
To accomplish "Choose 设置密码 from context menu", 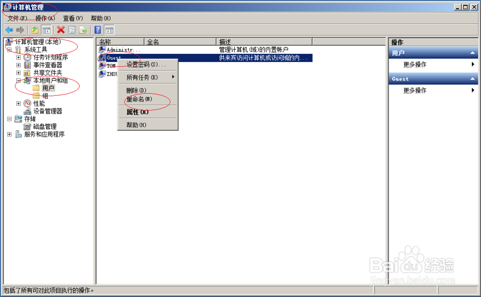I will click(148, 65).
